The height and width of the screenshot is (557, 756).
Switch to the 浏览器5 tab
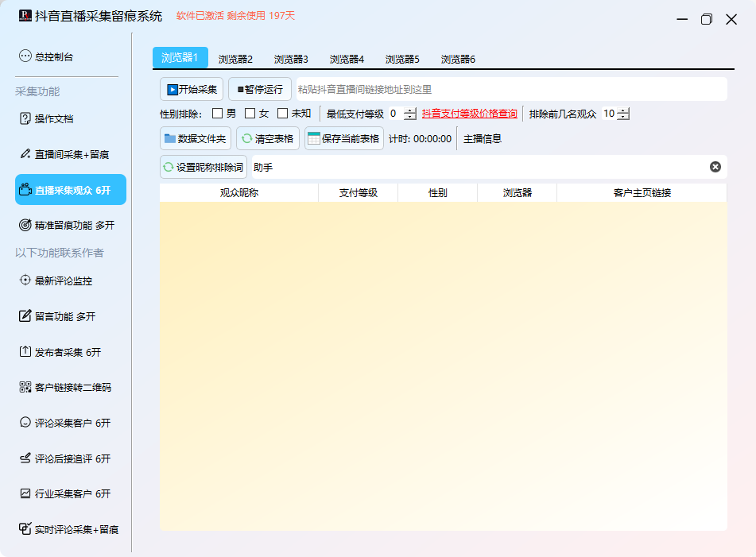(402, 59)
